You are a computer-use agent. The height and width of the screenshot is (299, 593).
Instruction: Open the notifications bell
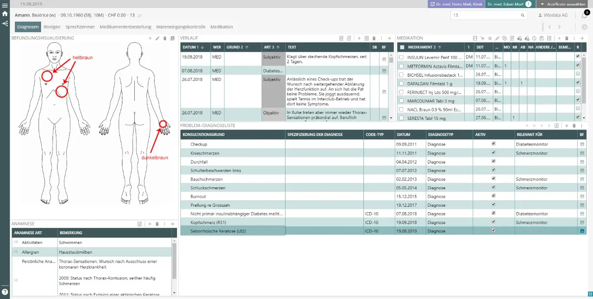point(585,16)
